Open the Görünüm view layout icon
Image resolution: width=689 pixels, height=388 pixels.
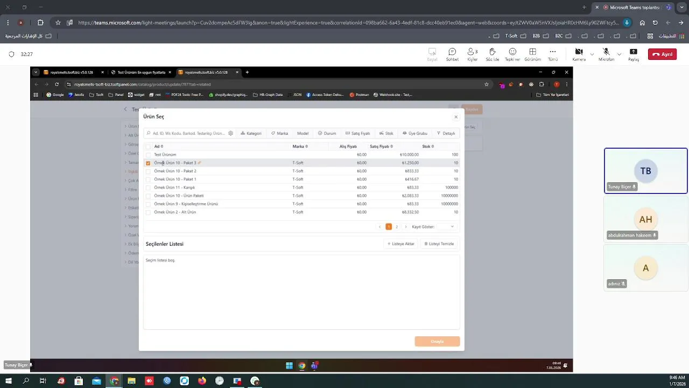click(x=532, y=54)
